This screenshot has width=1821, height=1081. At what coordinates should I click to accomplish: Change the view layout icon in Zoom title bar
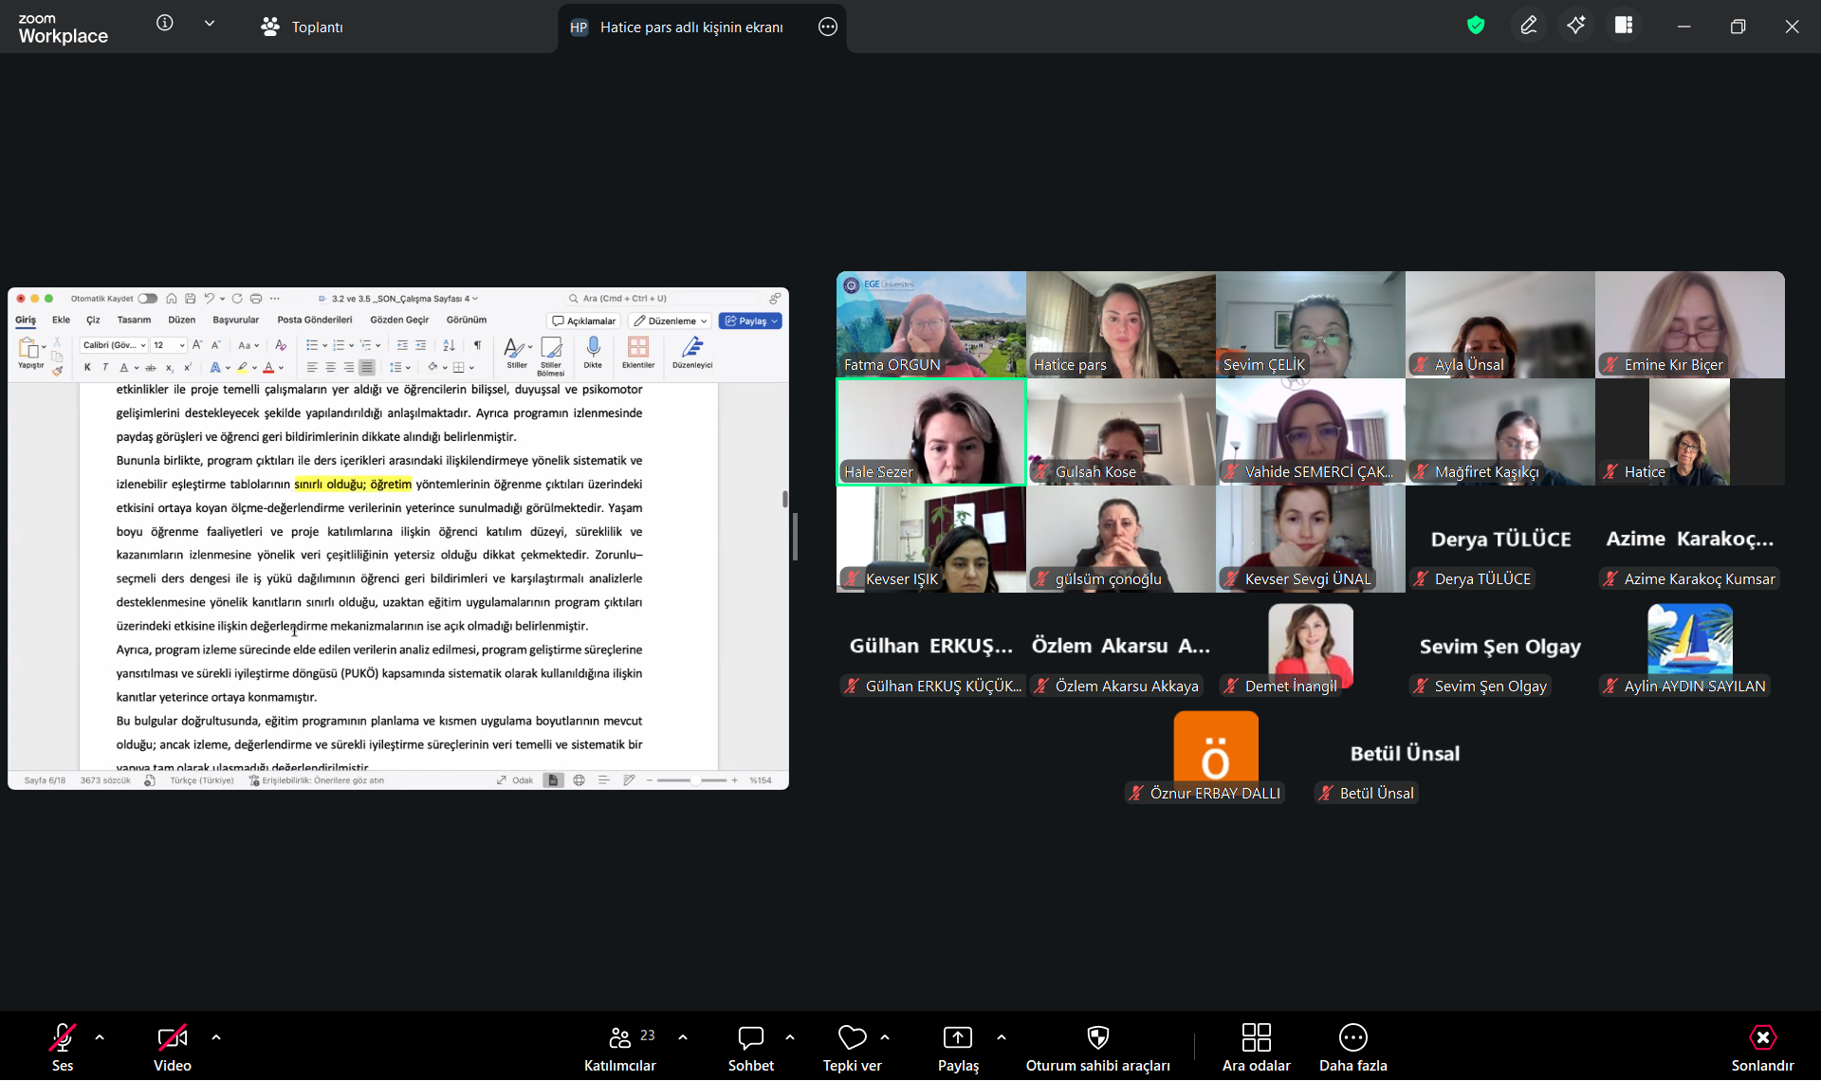click(1624, 26)
